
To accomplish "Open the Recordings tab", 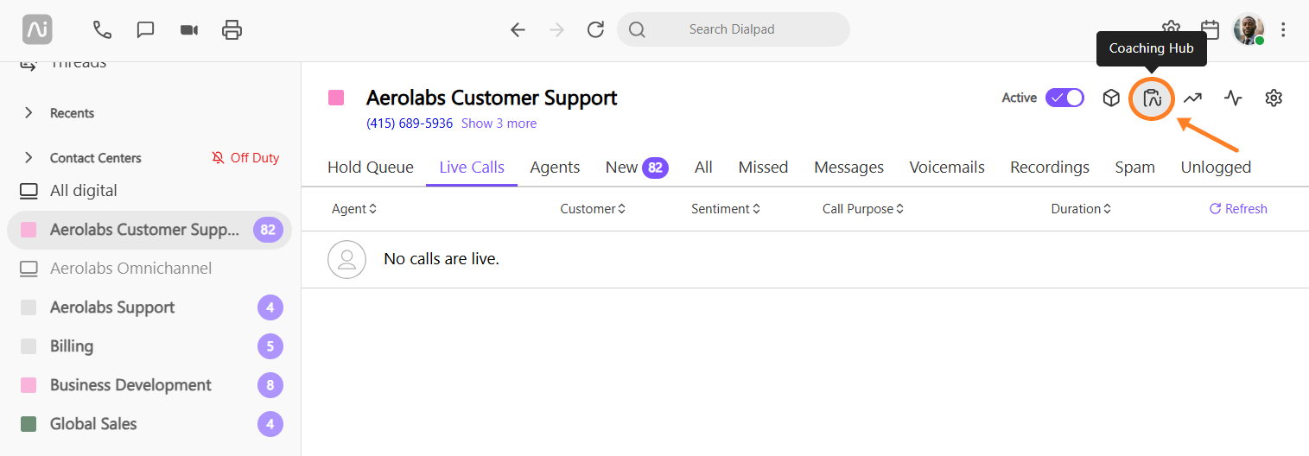I will [x=1050, y=168].
